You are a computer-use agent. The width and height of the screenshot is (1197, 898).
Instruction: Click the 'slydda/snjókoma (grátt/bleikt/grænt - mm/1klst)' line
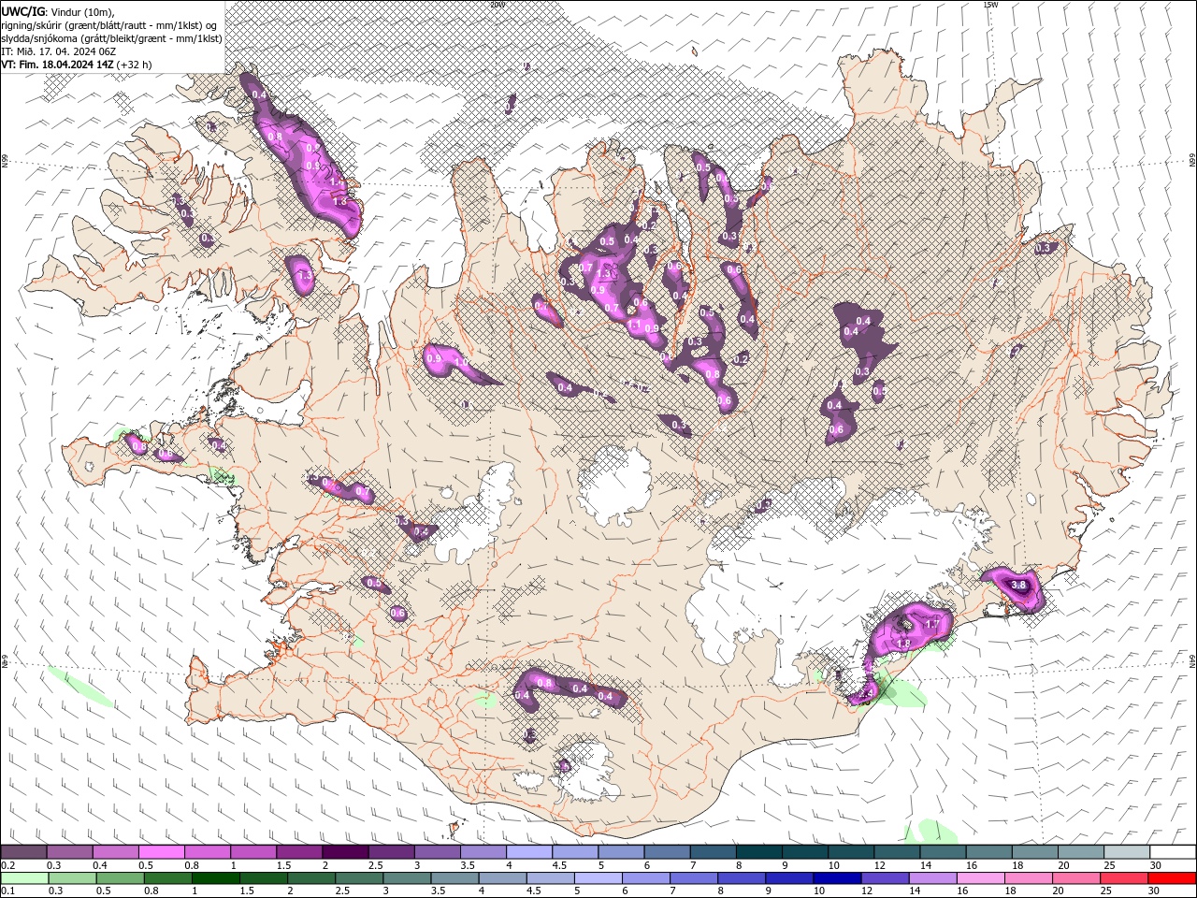[x=111, y=38]
